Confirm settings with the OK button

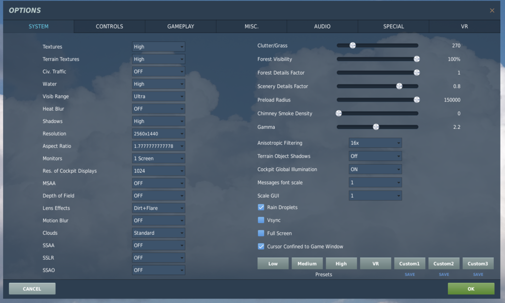pyautogui.click(x=471, y=288)
